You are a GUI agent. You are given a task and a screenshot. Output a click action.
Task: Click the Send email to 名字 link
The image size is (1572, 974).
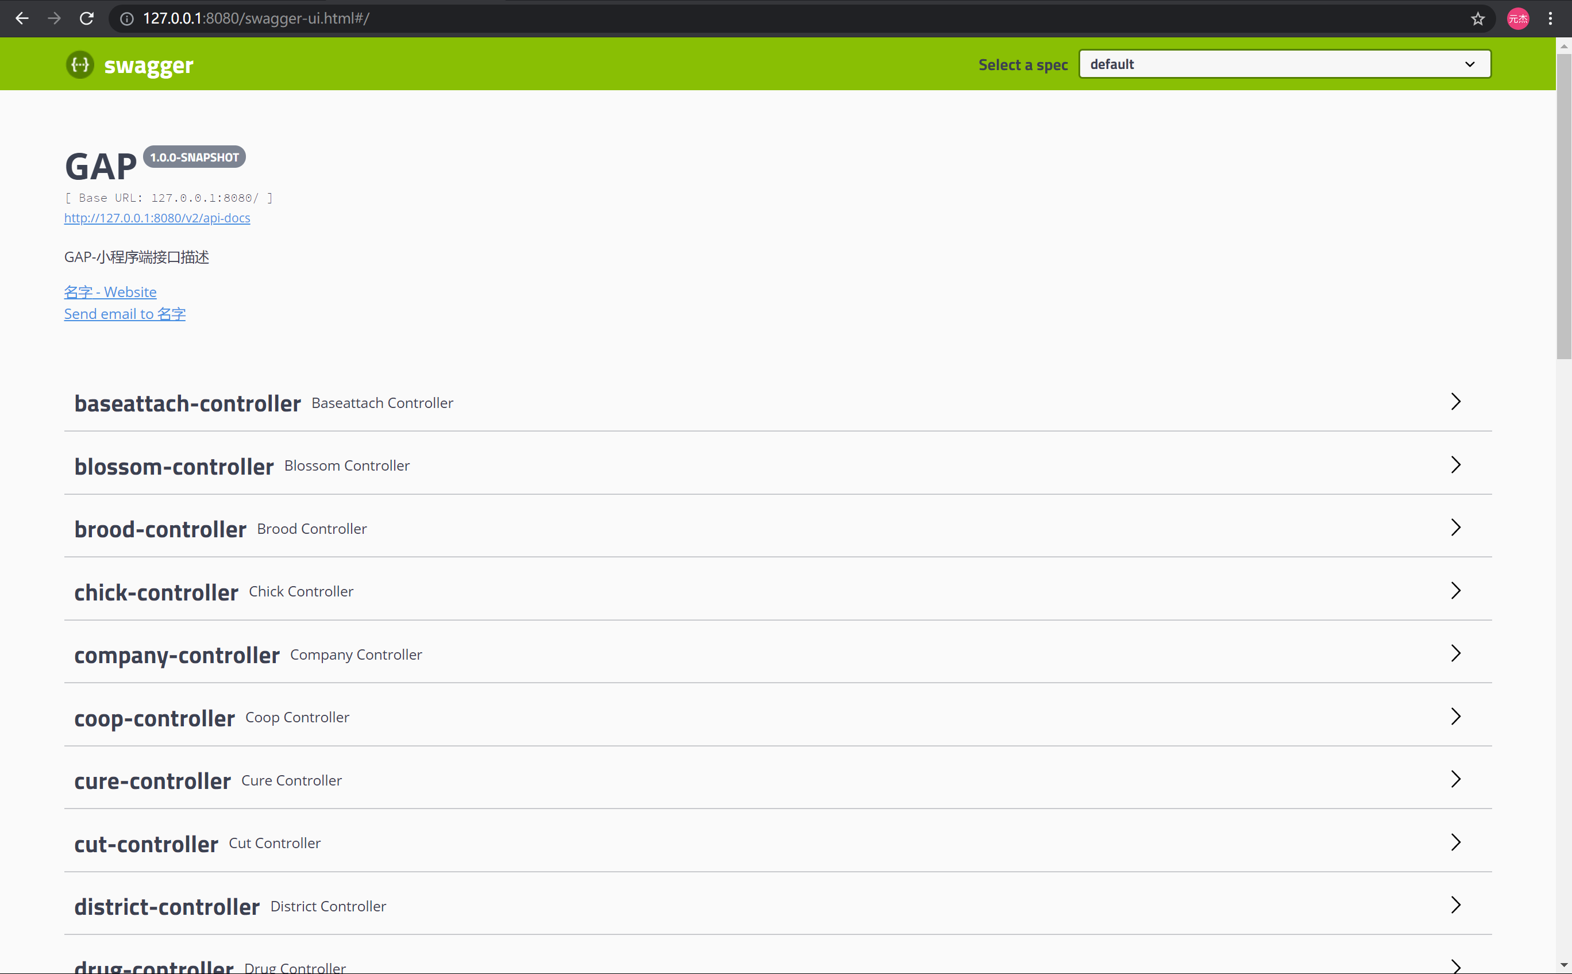point(125,314)
